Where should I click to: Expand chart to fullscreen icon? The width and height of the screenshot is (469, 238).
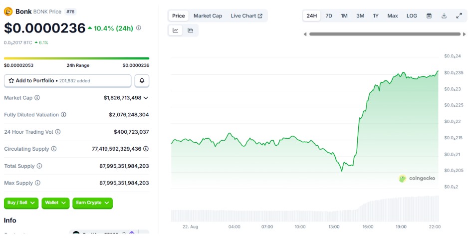(459, 16)
